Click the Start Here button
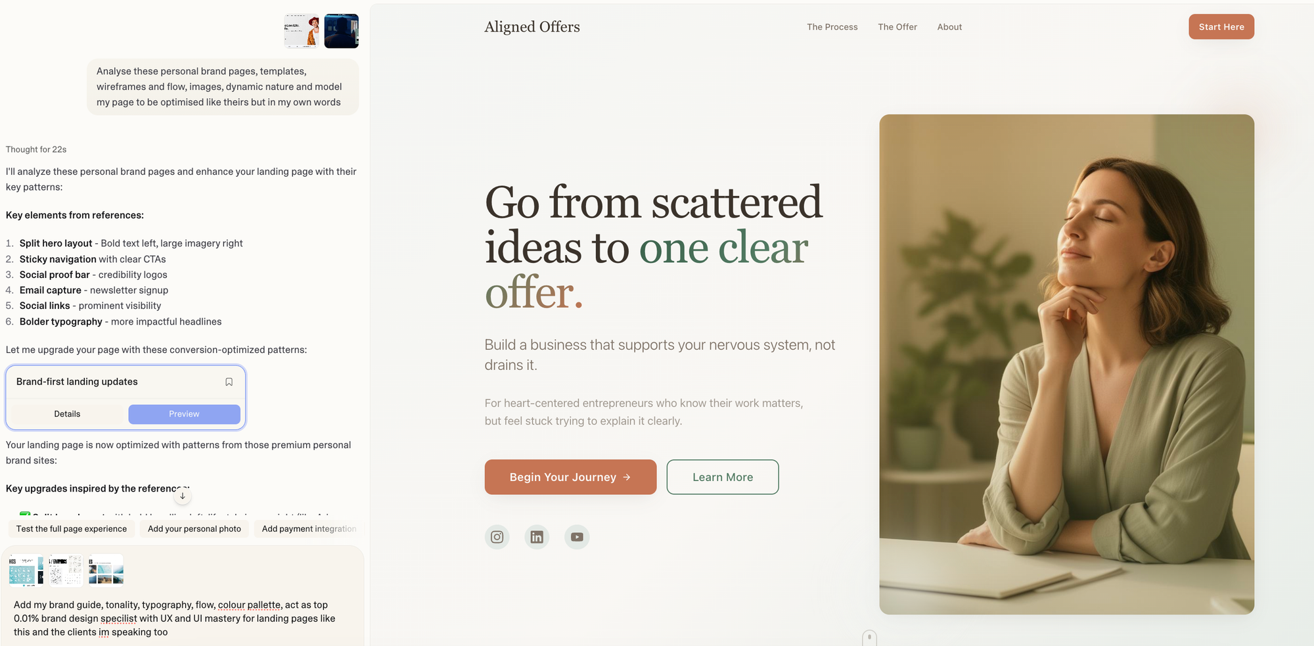 click(x=1221, y=27)
